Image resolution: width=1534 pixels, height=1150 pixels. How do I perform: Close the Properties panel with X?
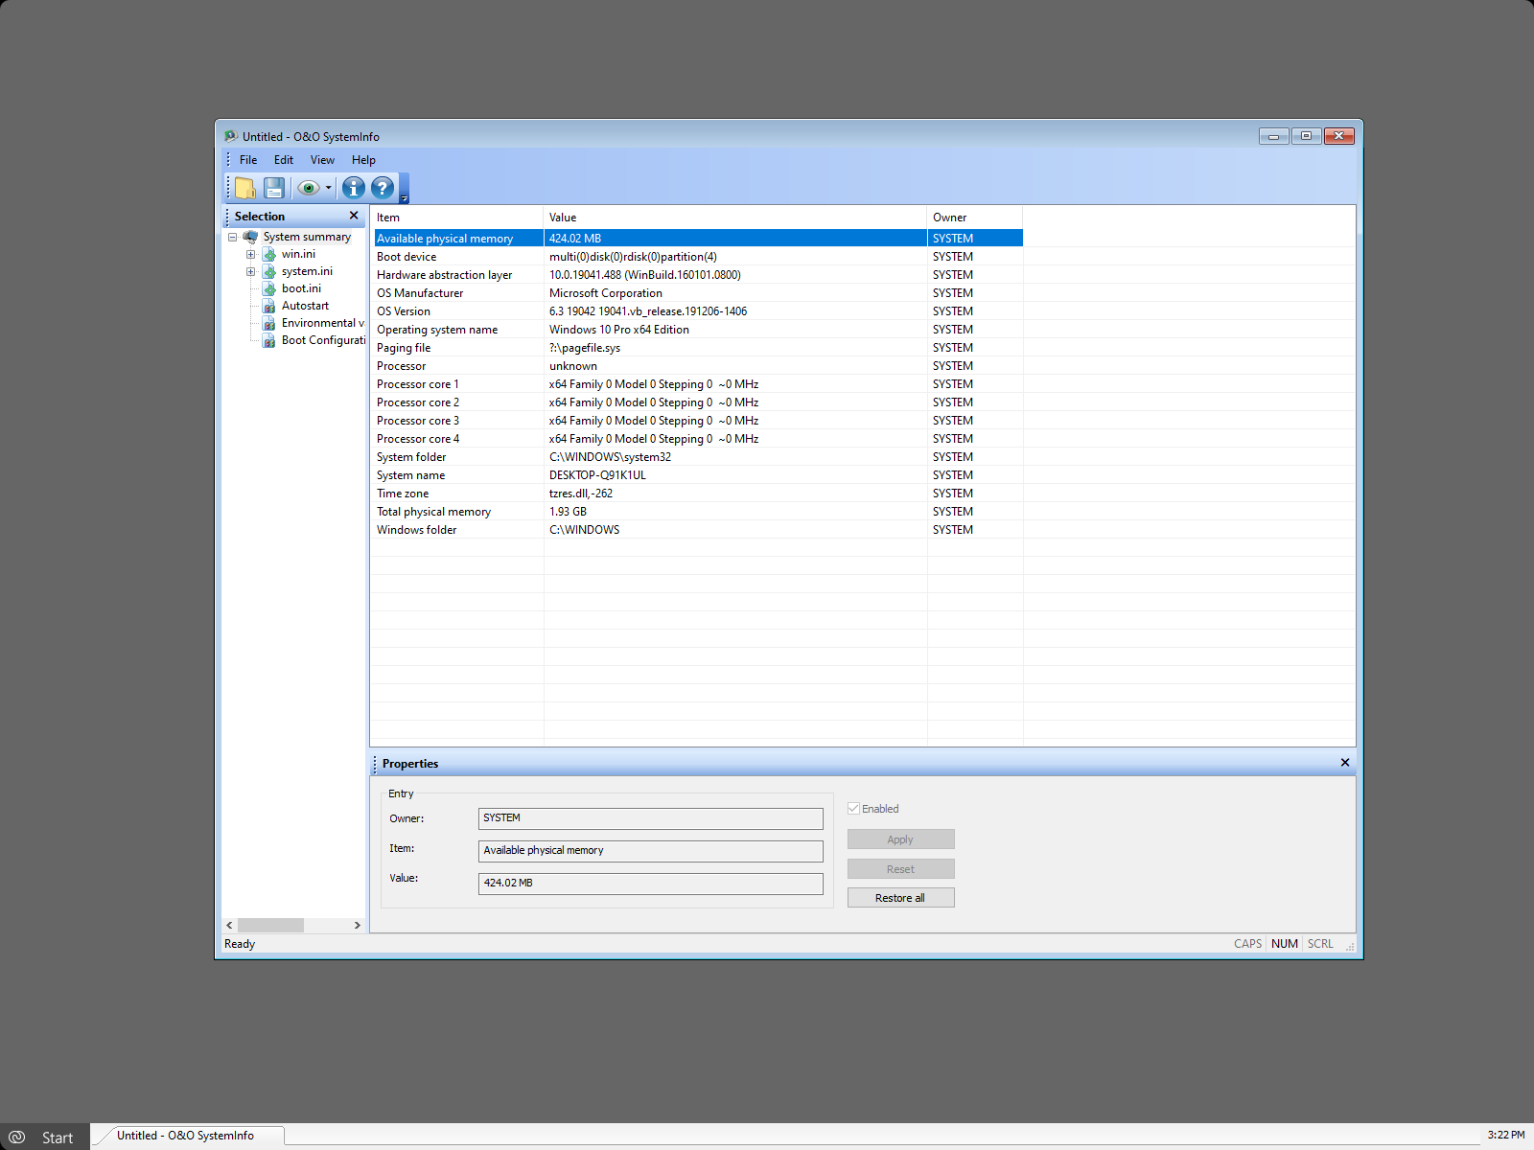point(1344,763)
